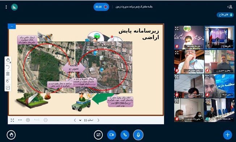236x142 pixels.
Task: Click the trash delete annotations icon
Action: click(8, 74)
